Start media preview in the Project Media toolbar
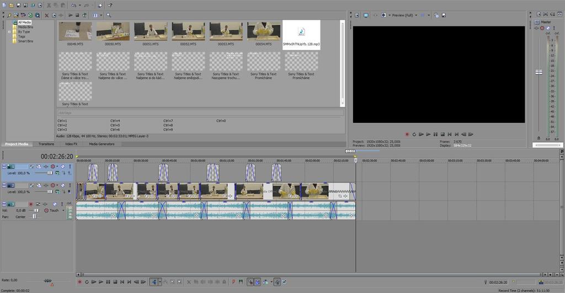The height and width of the screenshot is (293, 565). click(71, 15)
